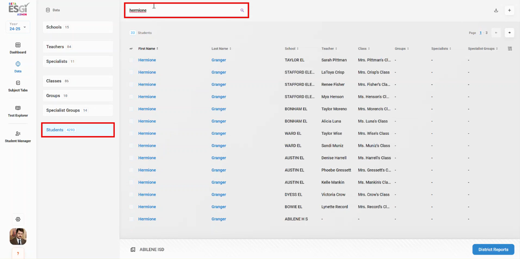520x259 pixels.
Task: Open Student Manager icon
Action: pyautogui.click(x=18, y=134)
